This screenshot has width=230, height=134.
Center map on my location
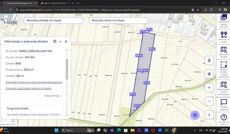[209, 74]
